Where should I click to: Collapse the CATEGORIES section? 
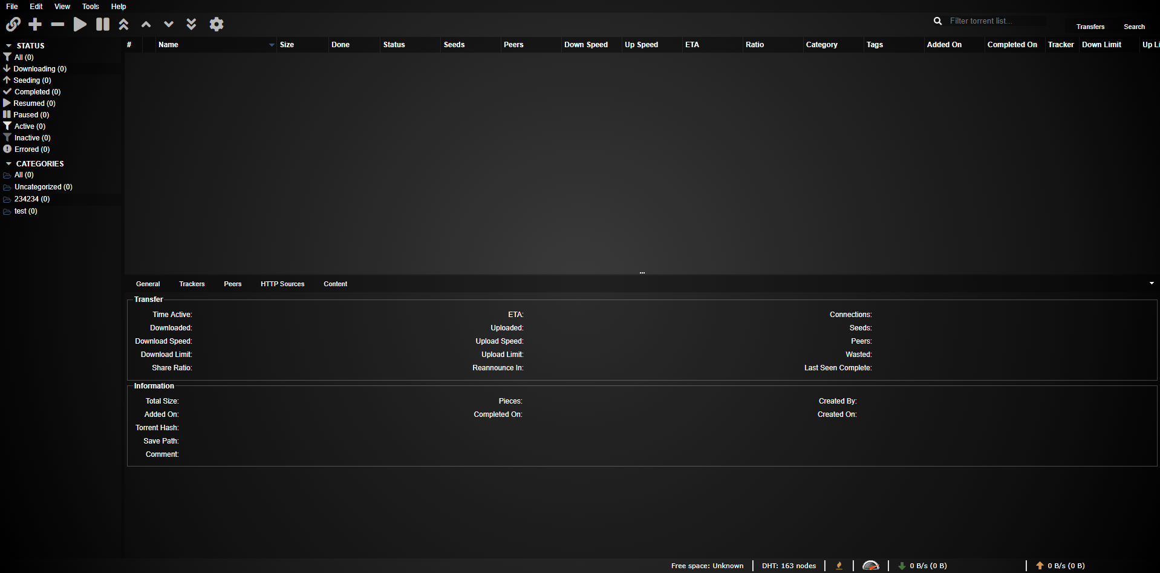click(x=9, y=164)
